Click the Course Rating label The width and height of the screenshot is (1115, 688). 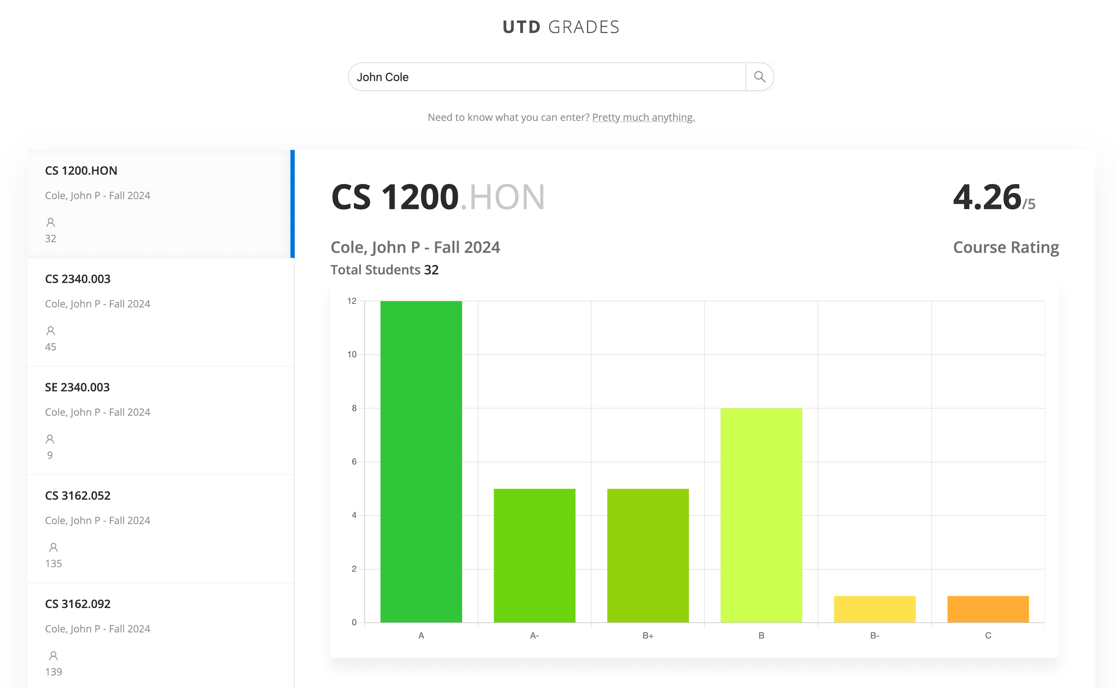tap(1005, 247)
